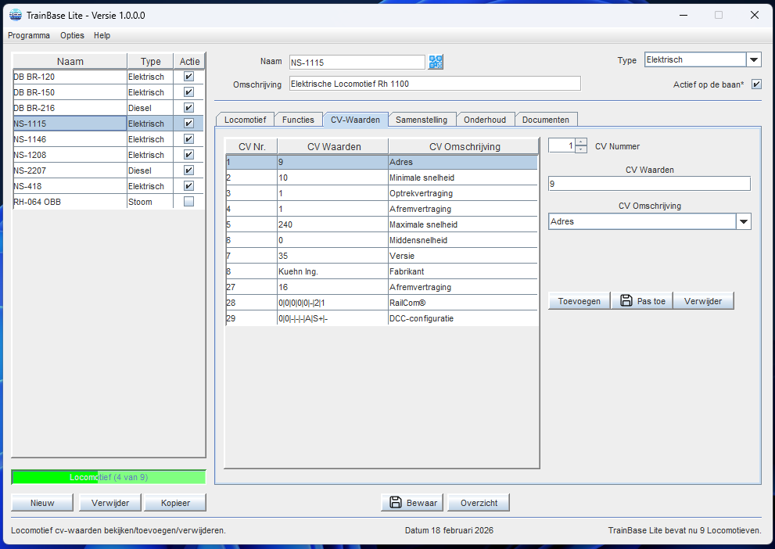Click the green Locomotief progress bar
775x549 pixels.
point(108,477)
